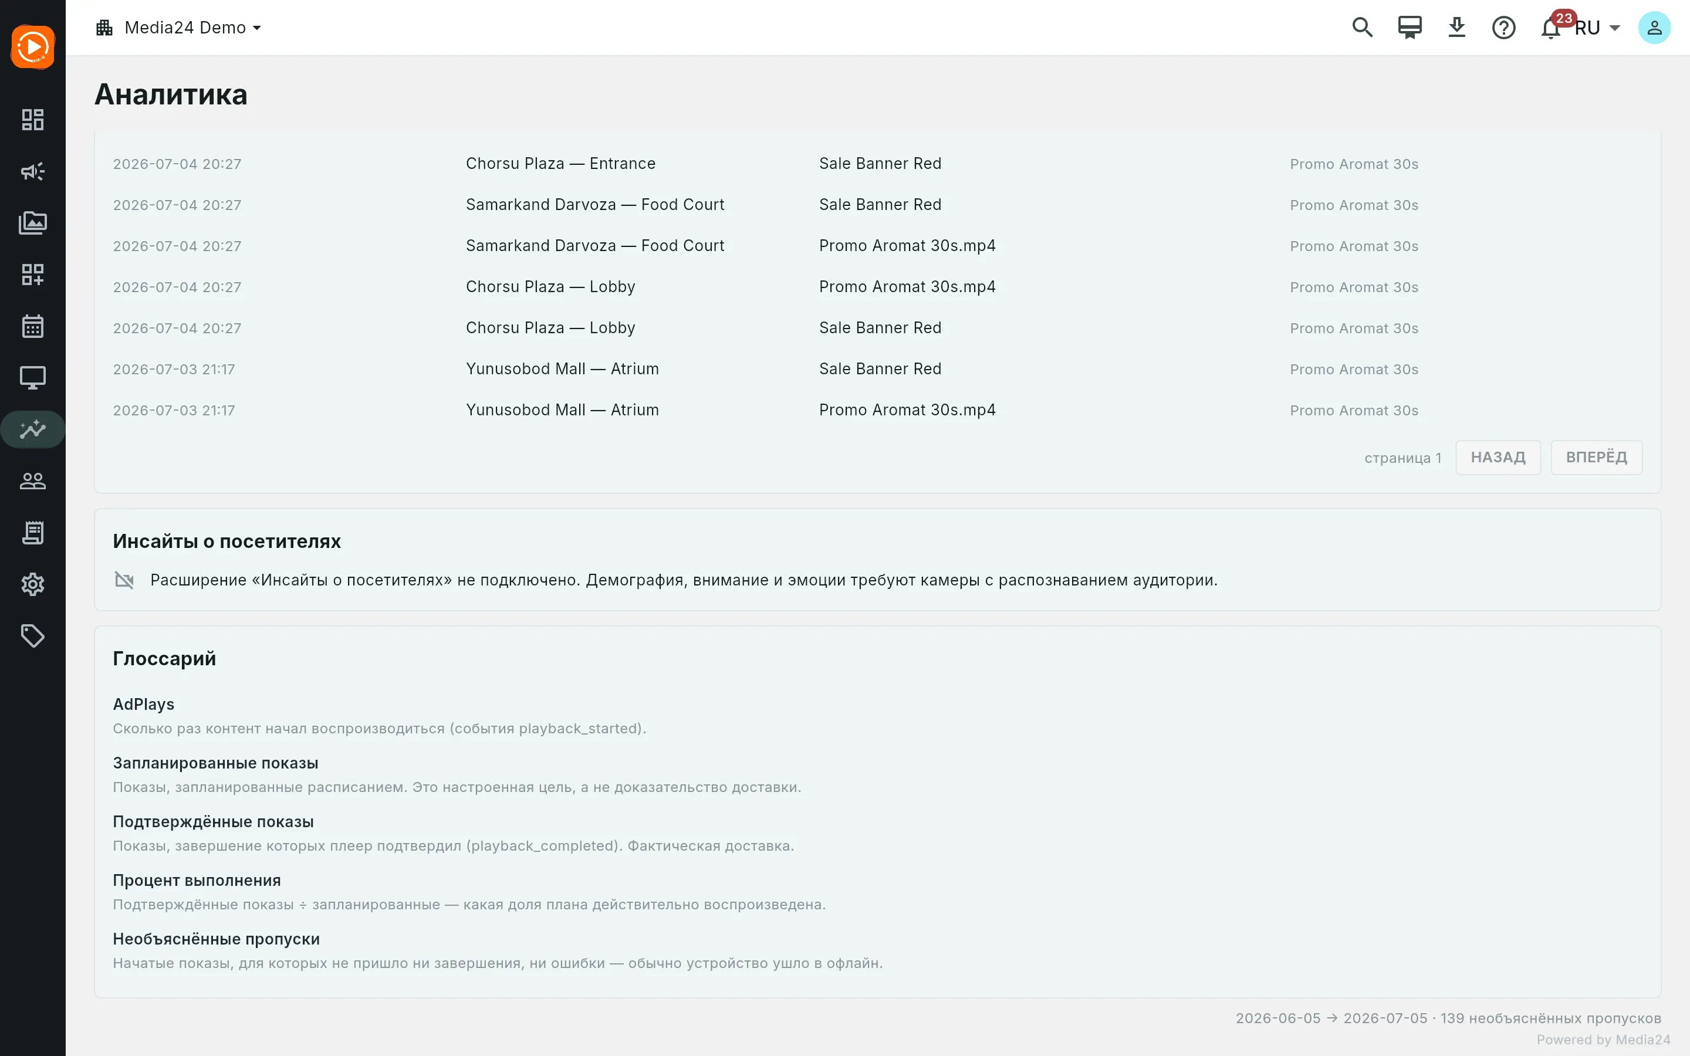This screenshot has width=1690, height=1056.
Task: Open the schedule calendar icon
Action: [x=33, y=326]
